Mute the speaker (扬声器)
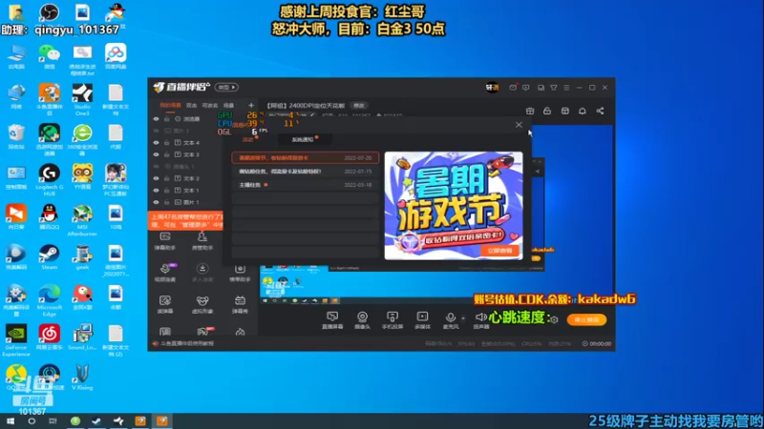 click(x=481, y=320)
